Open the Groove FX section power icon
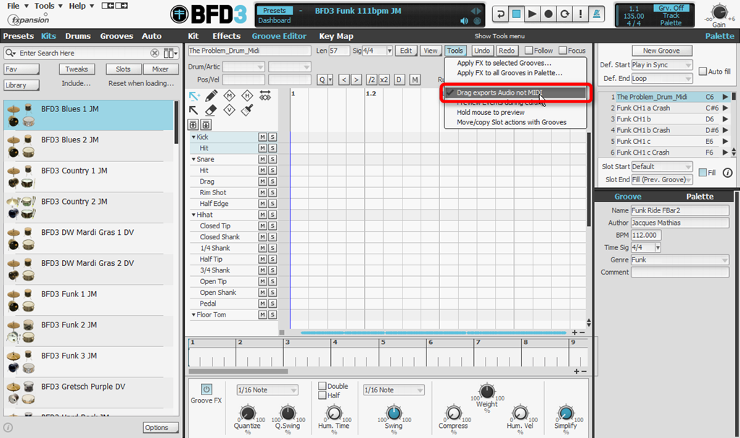This screenshot has height=438, width=740. tap(205, 387)
